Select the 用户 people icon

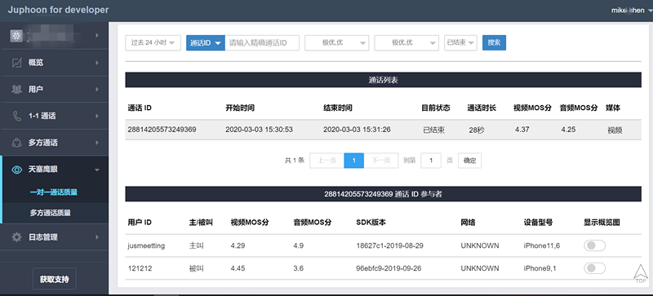click(x=17, y=90)
